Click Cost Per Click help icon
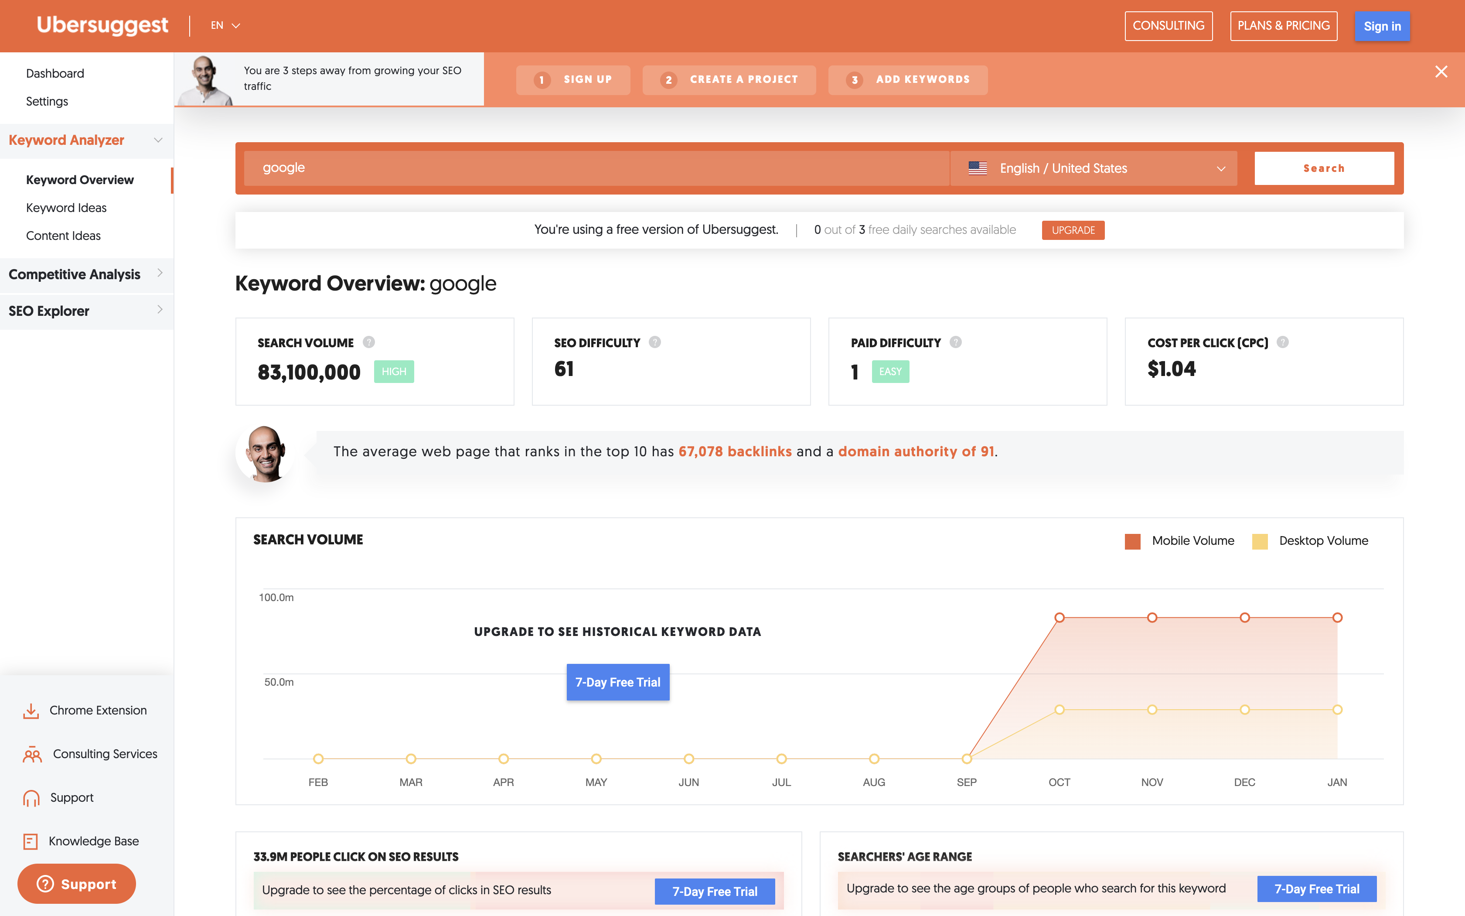The width and height of the screenshot is (1465, 916). tap(1282, 342)
